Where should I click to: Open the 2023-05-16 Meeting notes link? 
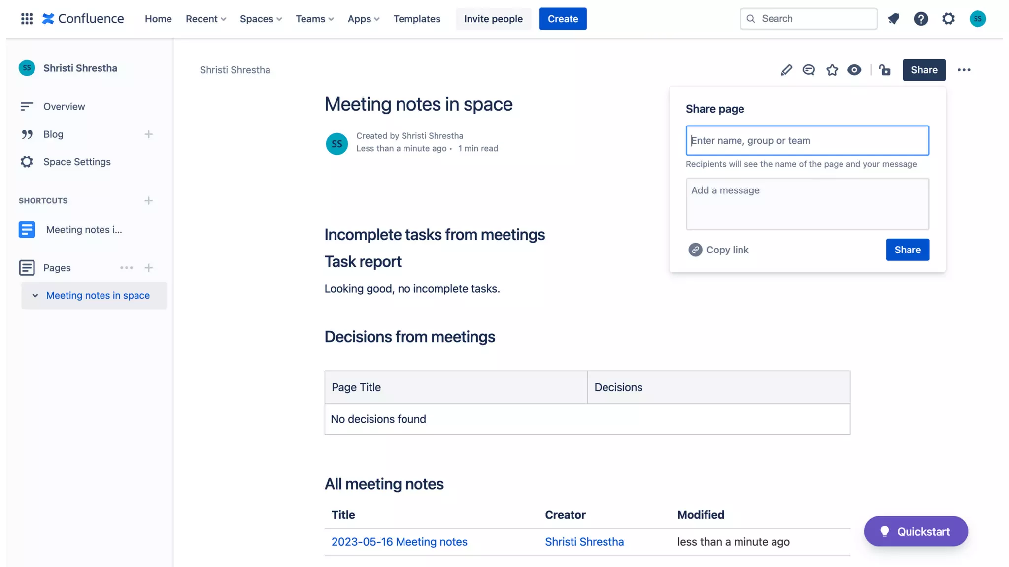[399, 542]
